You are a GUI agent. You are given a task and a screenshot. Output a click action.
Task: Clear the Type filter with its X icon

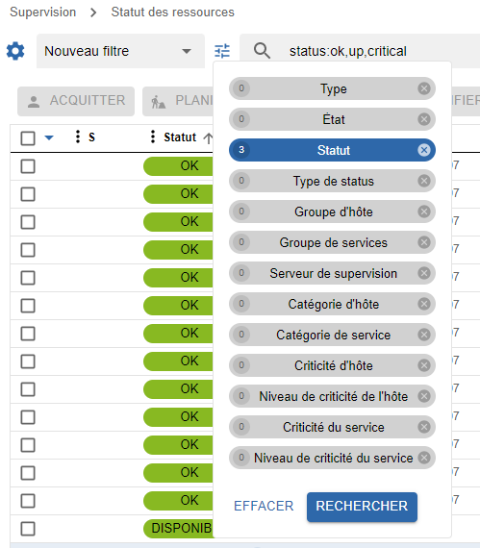pos(424,88)
